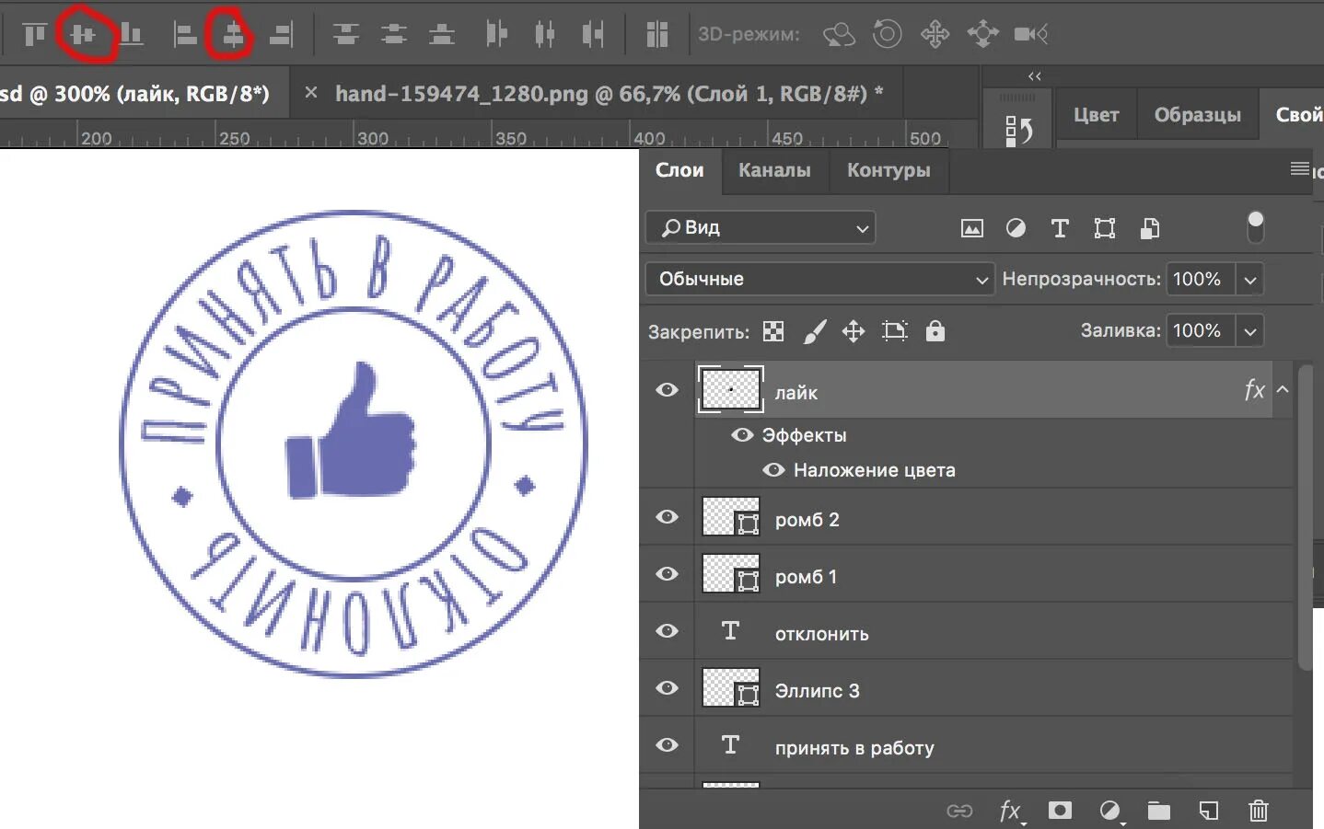
Task: Select 3D pan object tool
Action: pos(935,35)
